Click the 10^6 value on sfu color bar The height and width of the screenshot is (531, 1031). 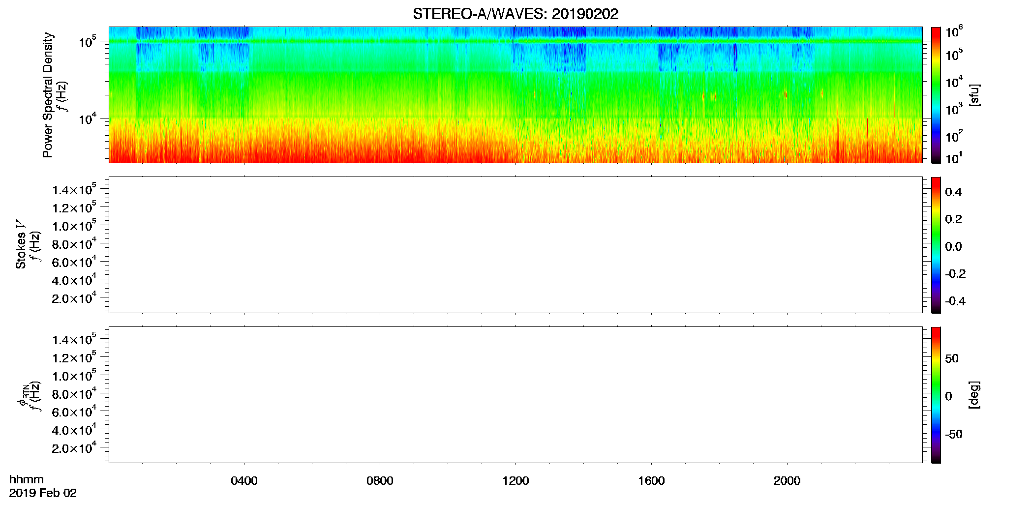[x=954, y=31]
